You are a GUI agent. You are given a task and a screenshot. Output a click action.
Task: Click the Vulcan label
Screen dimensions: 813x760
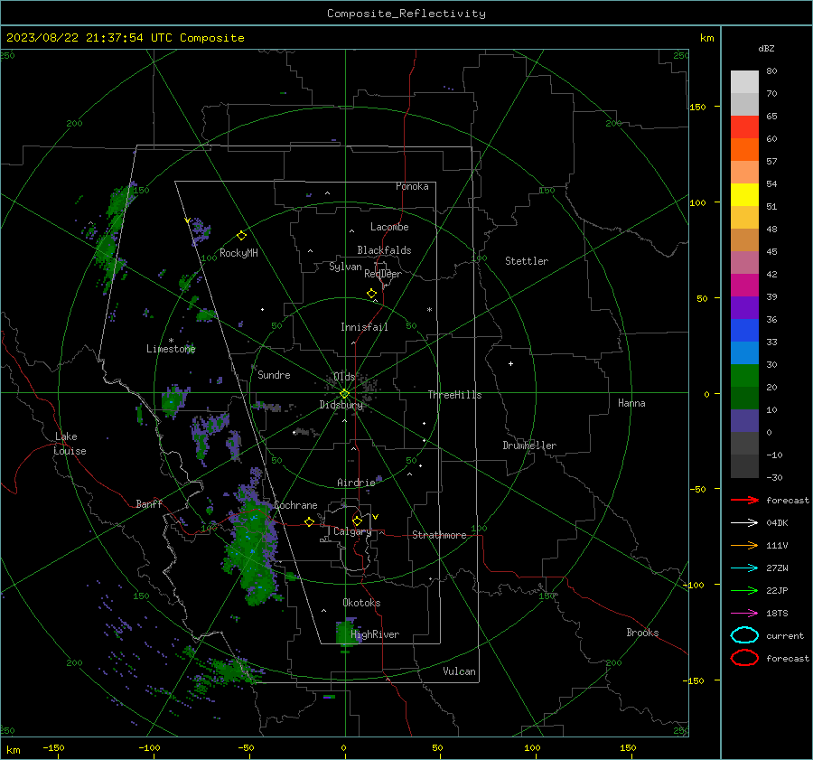459,671
